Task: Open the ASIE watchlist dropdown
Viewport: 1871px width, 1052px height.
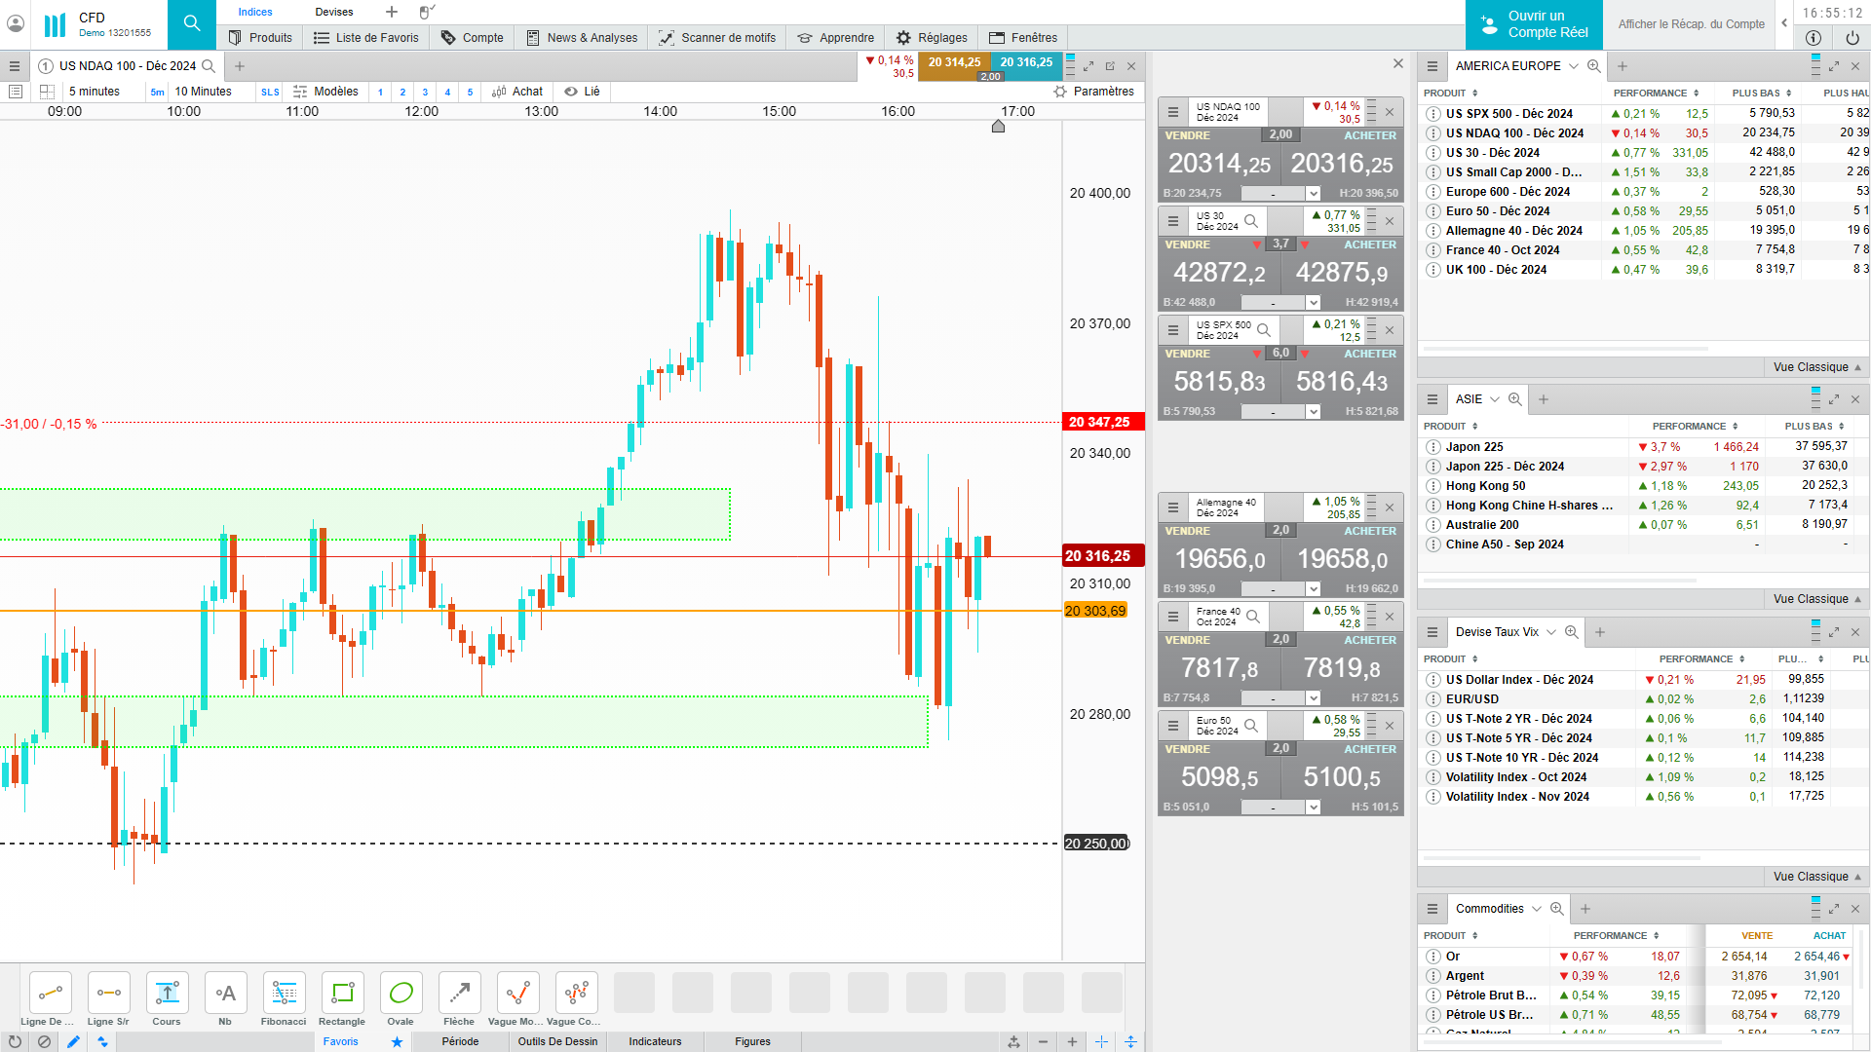Action: click(1495, 399)
